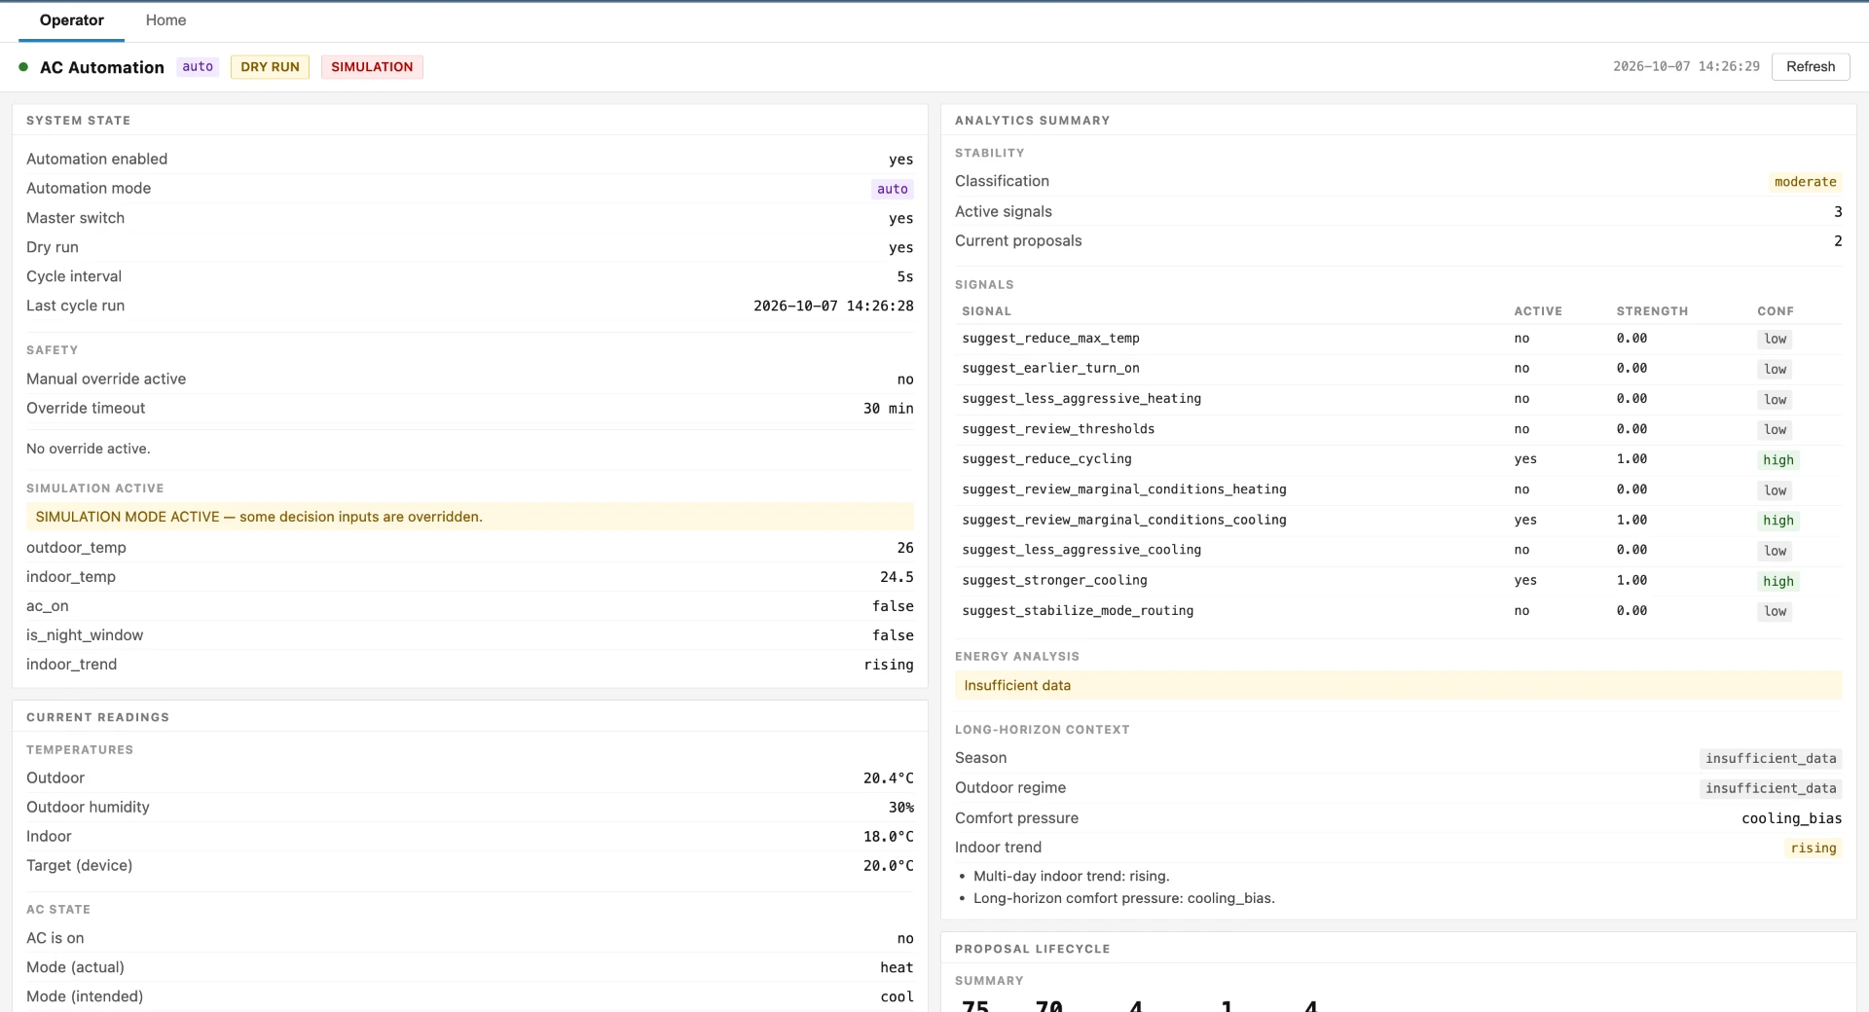
Task: Click the indoor_trend value rising in System State
Action: (889, 665)
